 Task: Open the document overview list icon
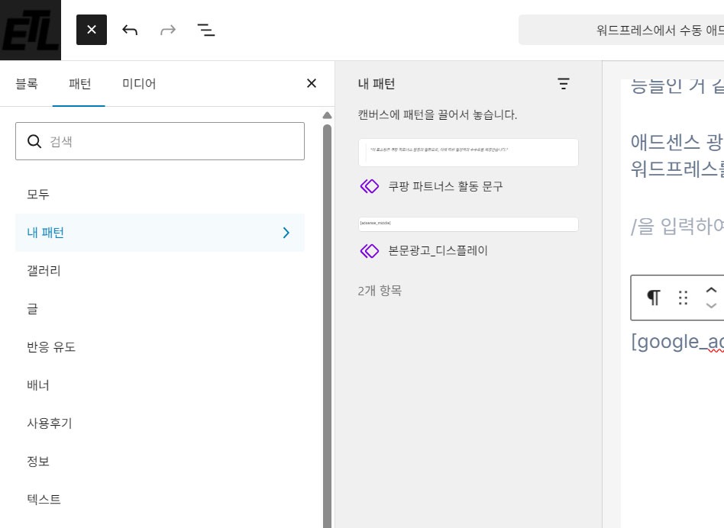point(206,30)
